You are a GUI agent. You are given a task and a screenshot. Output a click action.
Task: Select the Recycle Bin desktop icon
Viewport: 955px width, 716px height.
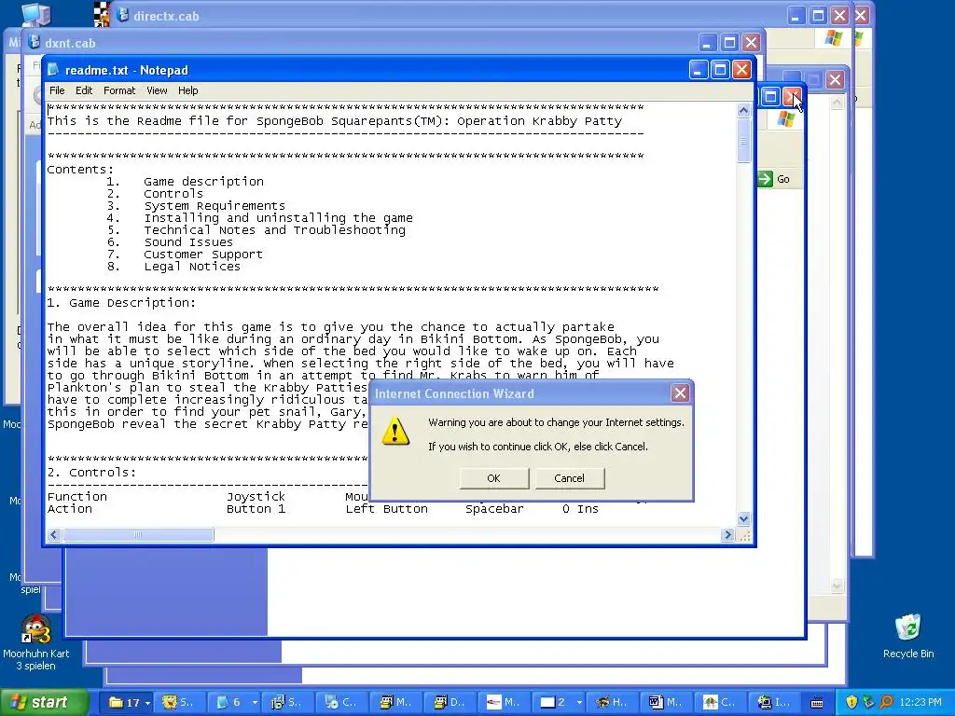[908, 636]
